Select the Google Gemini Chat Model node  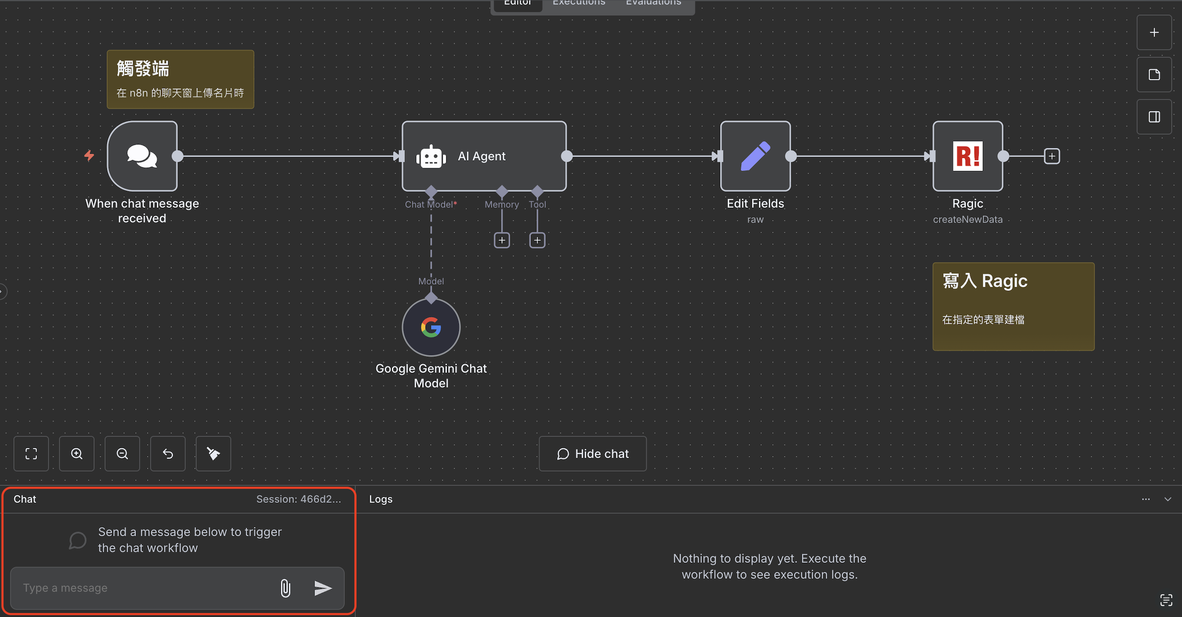(x=431, y=327)
